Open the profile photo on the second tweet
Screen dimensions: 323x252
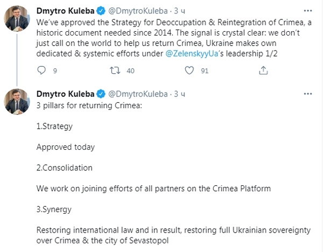pos(17,101)
